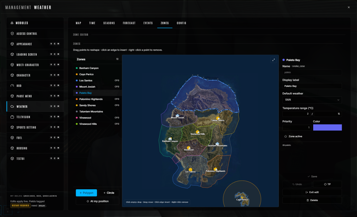Select the Vinewood zone row
The image size is (357, 217).
[x=97, y=118]
